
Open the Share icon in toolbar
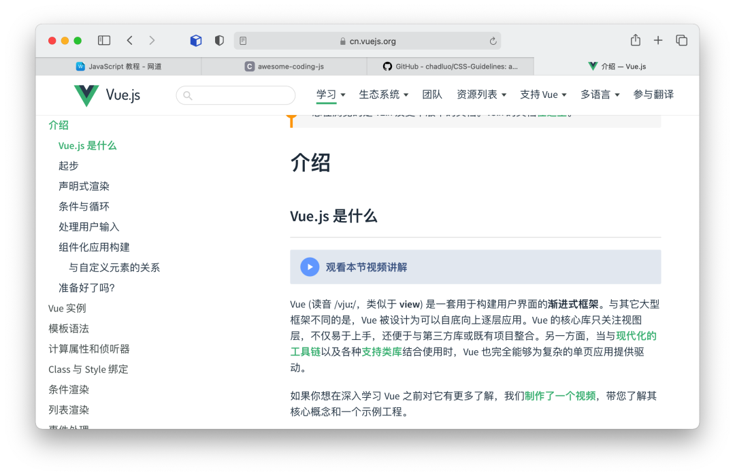pos(635,40)
